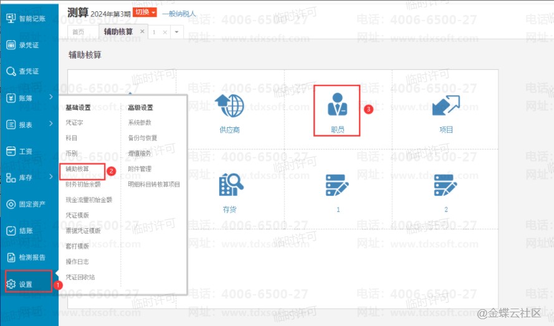Open custom category icon labeled 1
Viewport: 554px width, 326px height.
click(337, 185)
